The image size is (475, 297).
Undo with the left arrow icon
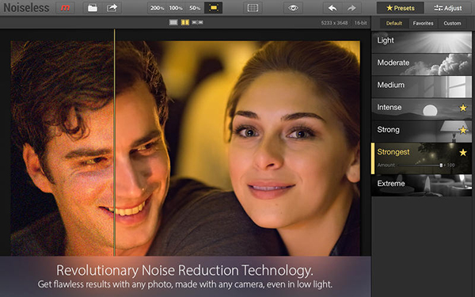pos(332,8)
